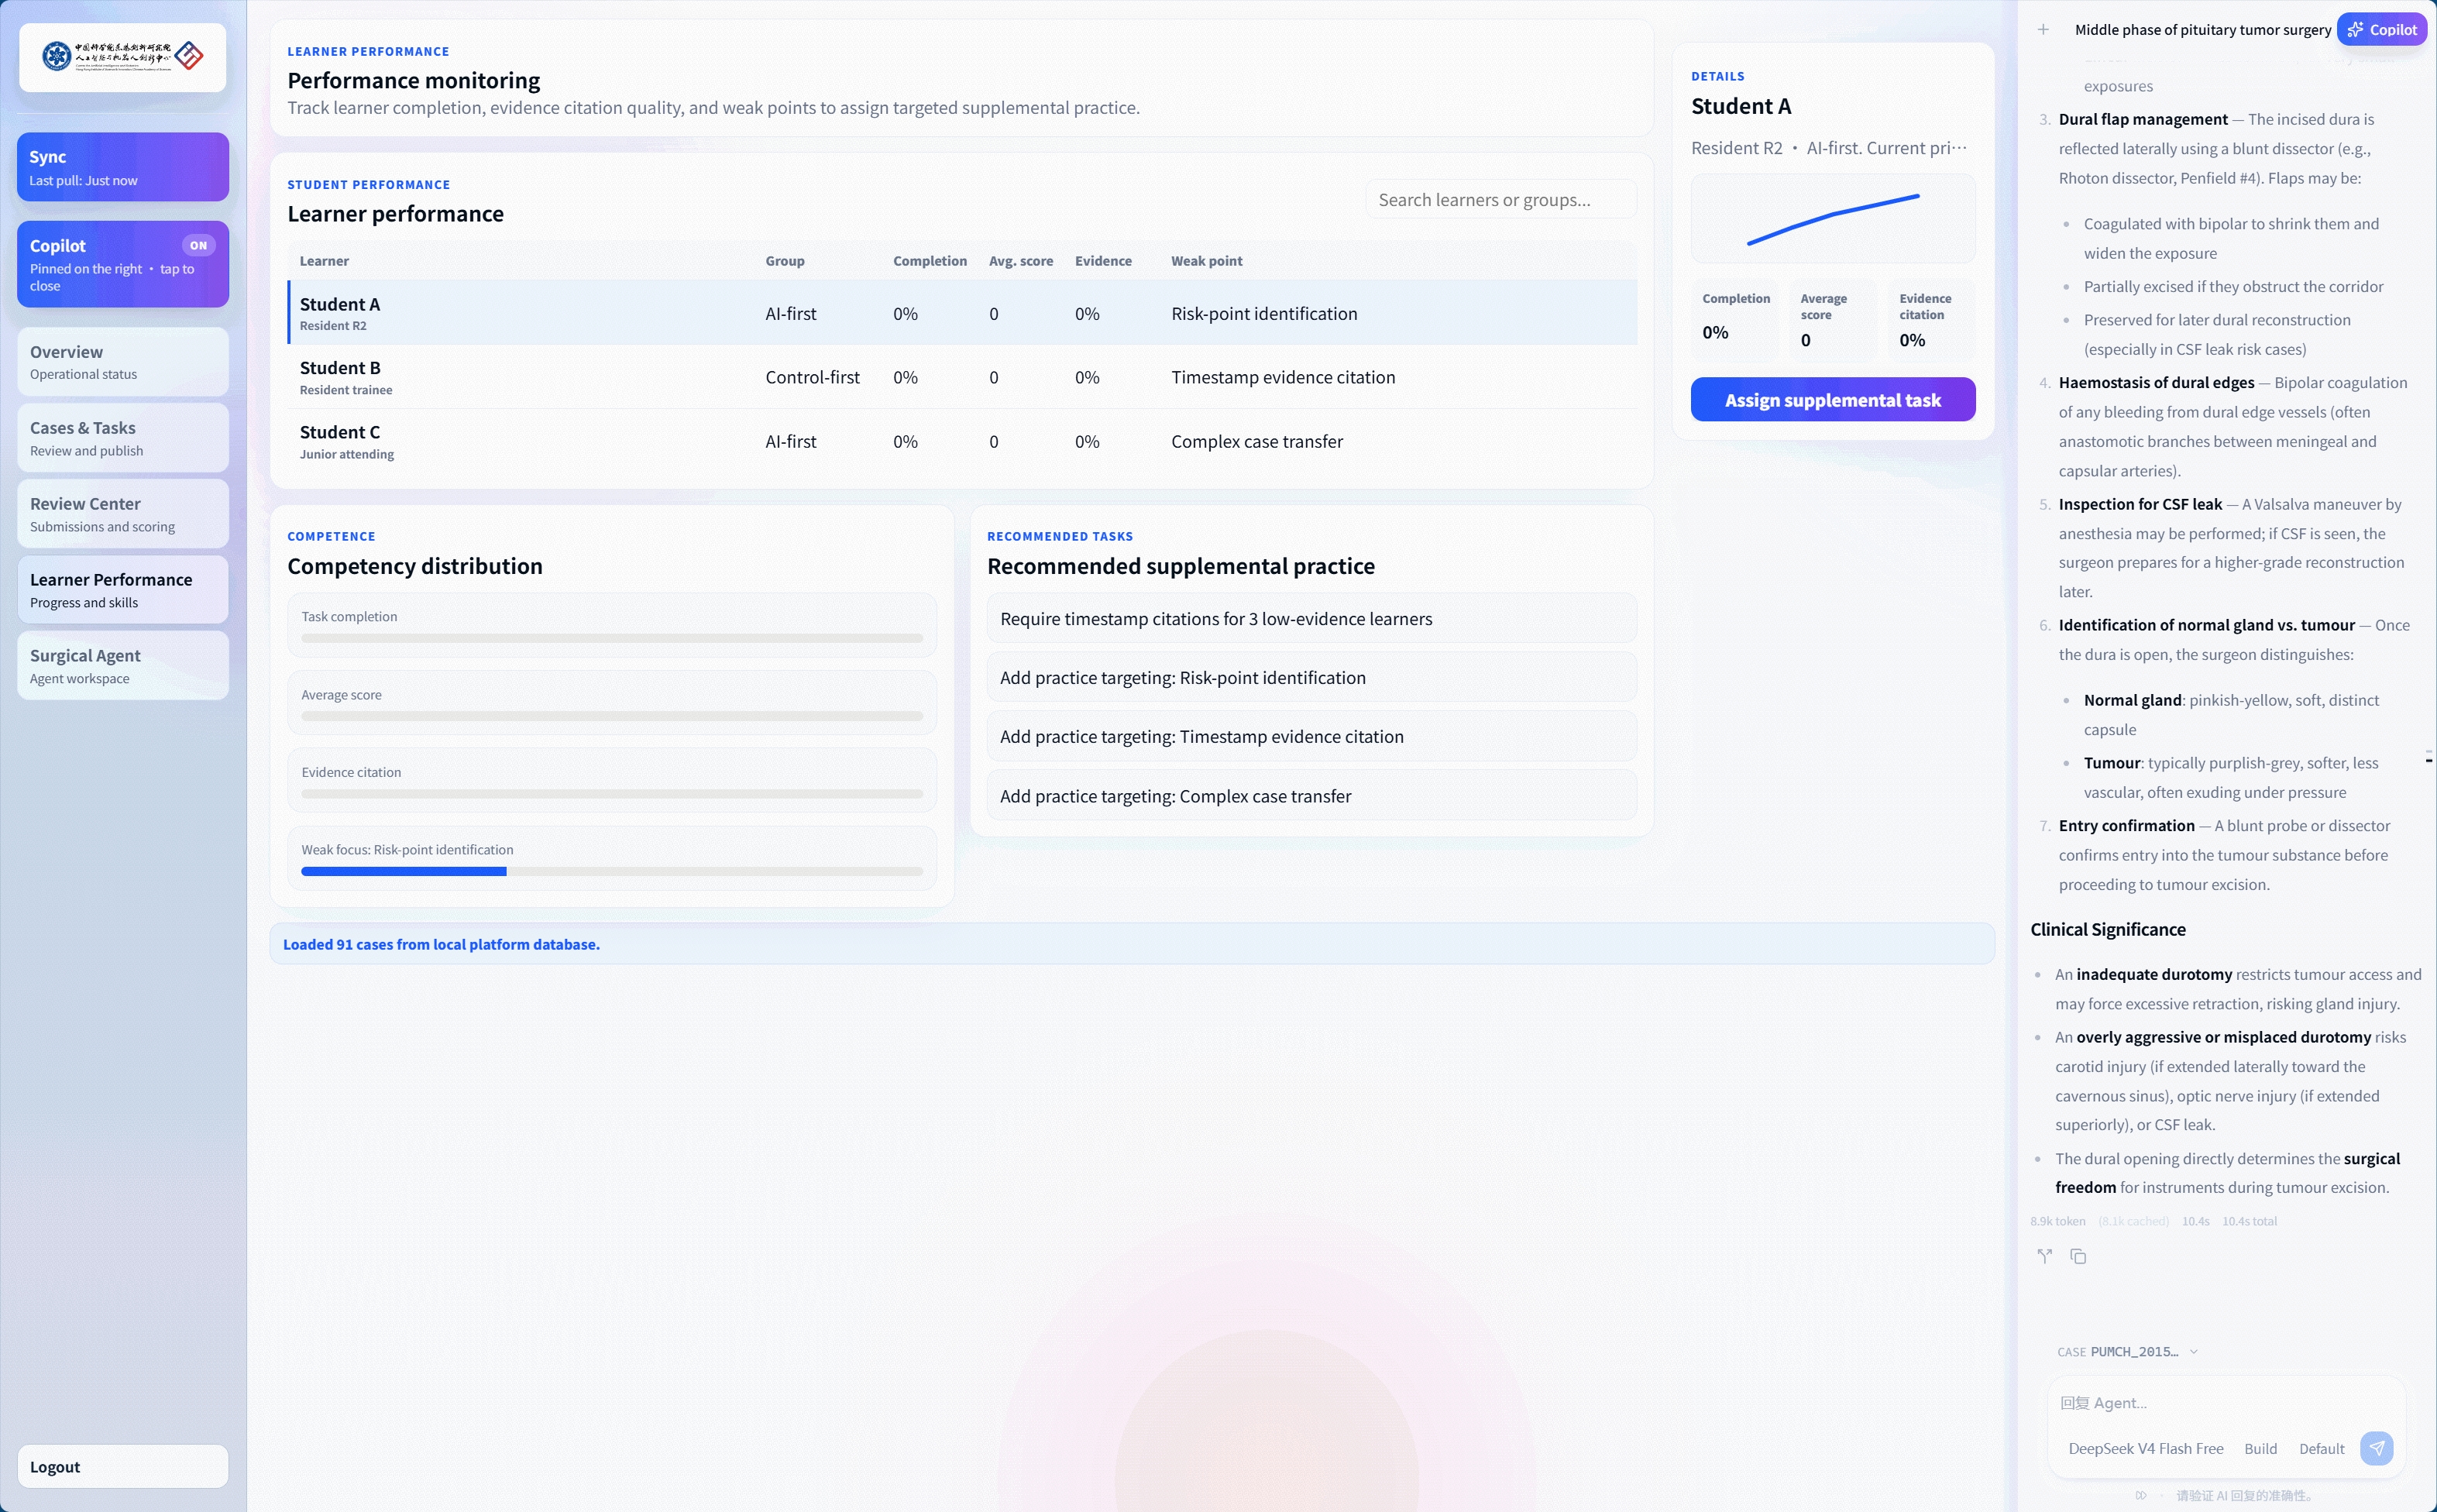The image size is (2437, 1512).
Task: Click the Average score progress bar
Action: (611, 716)
